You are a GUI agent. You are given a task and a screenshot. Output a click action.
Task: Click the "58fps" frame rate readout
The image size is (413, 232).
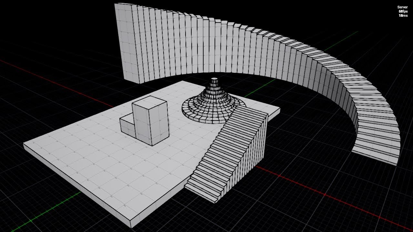coord(403,11)
